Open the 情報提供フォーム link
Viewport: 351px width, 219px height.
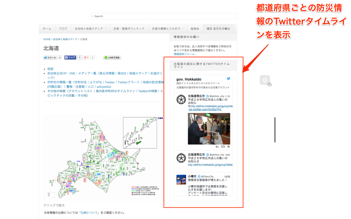tap(184, 54)
